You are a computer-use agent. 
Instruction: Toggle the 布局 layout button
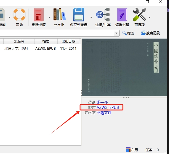132,150
